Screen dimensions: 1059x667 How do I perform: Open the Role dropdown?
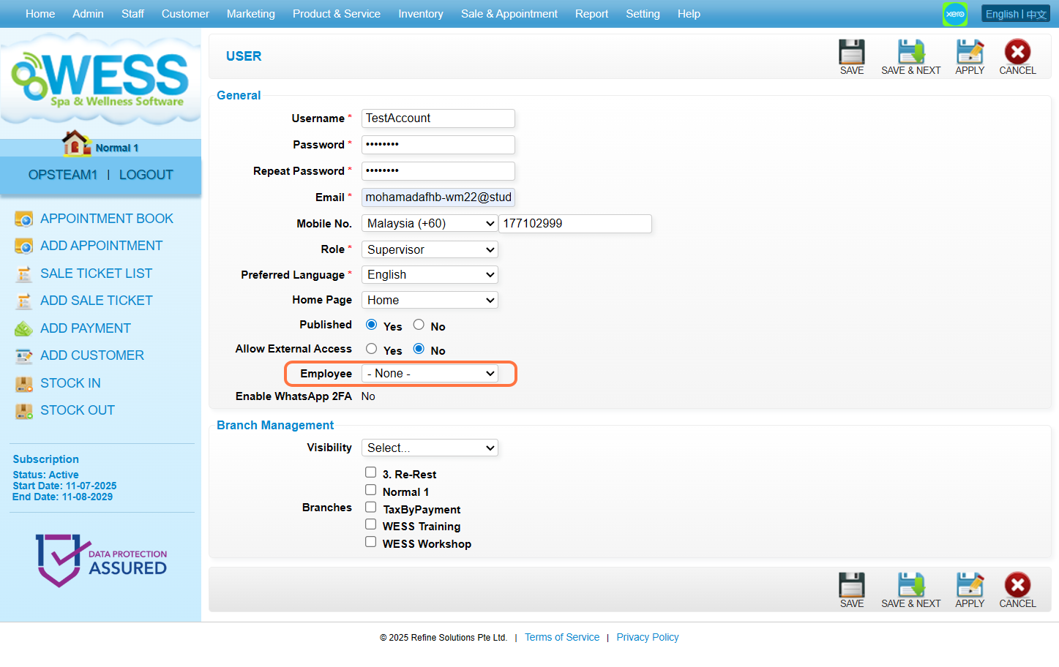430,249
